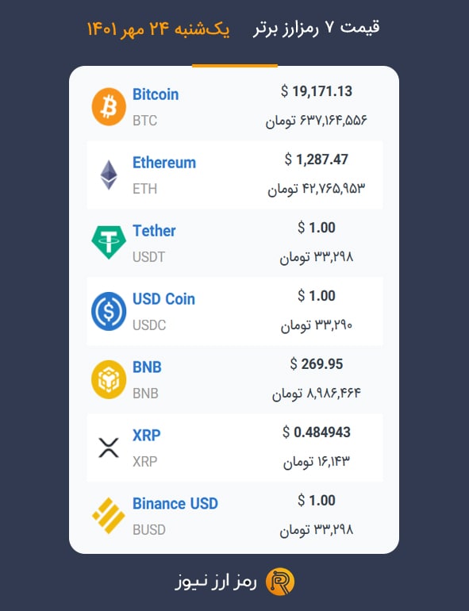This screenshot has height=611, width=469.
Task: Click the BNB price $ 269.95
Action: click(316, 364)
